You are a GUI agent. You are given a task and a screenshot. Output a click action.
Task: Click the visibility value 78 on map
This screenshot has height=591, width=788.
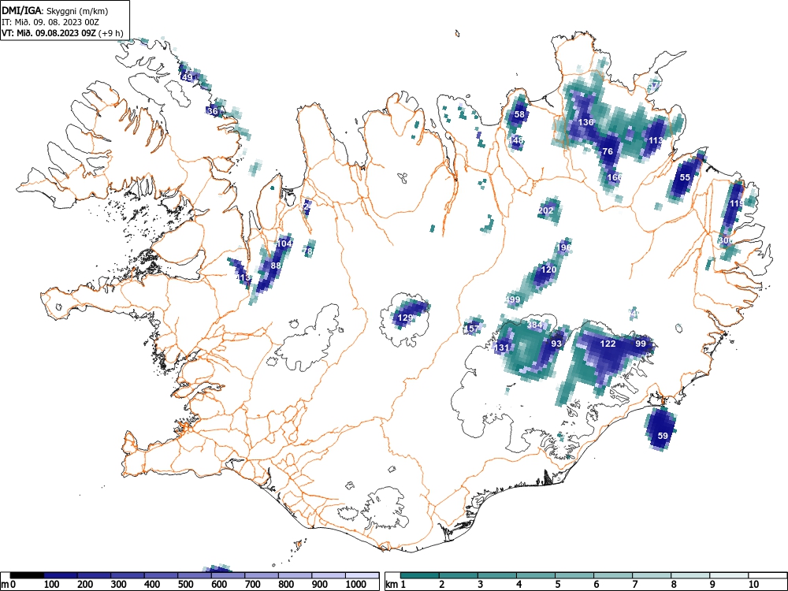point(308,251)
